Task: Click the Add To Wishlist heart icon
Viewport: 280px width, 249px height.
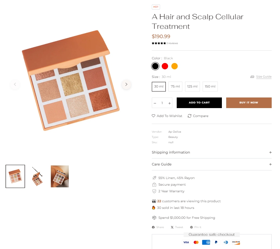Action: pos(153,116)
